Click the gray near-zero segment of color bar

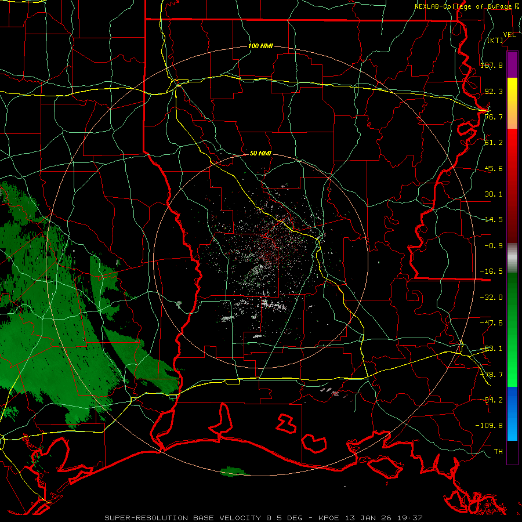(x=512, y=258)
